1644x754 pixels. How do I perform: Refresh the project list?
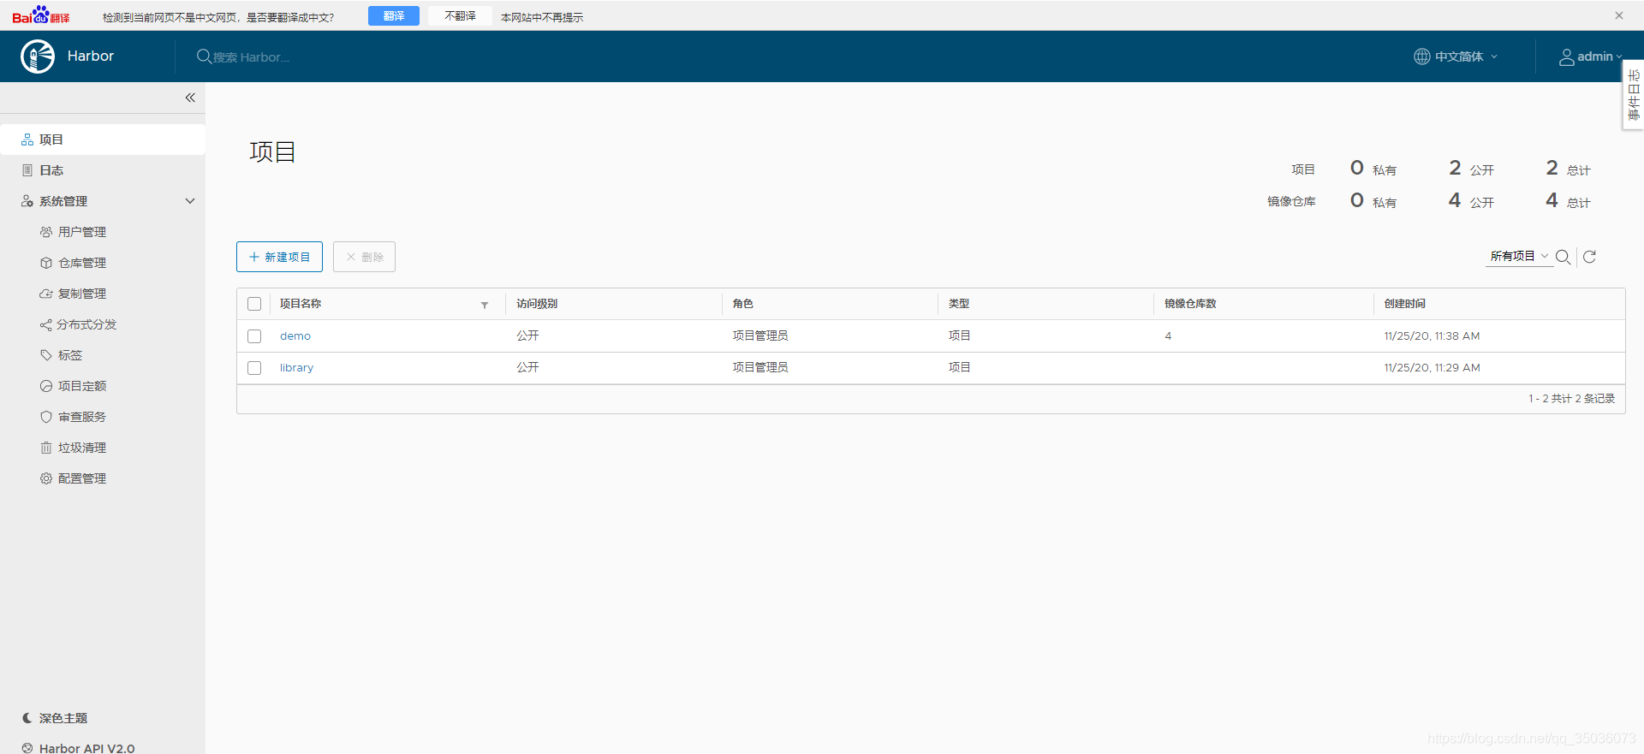1589,257
